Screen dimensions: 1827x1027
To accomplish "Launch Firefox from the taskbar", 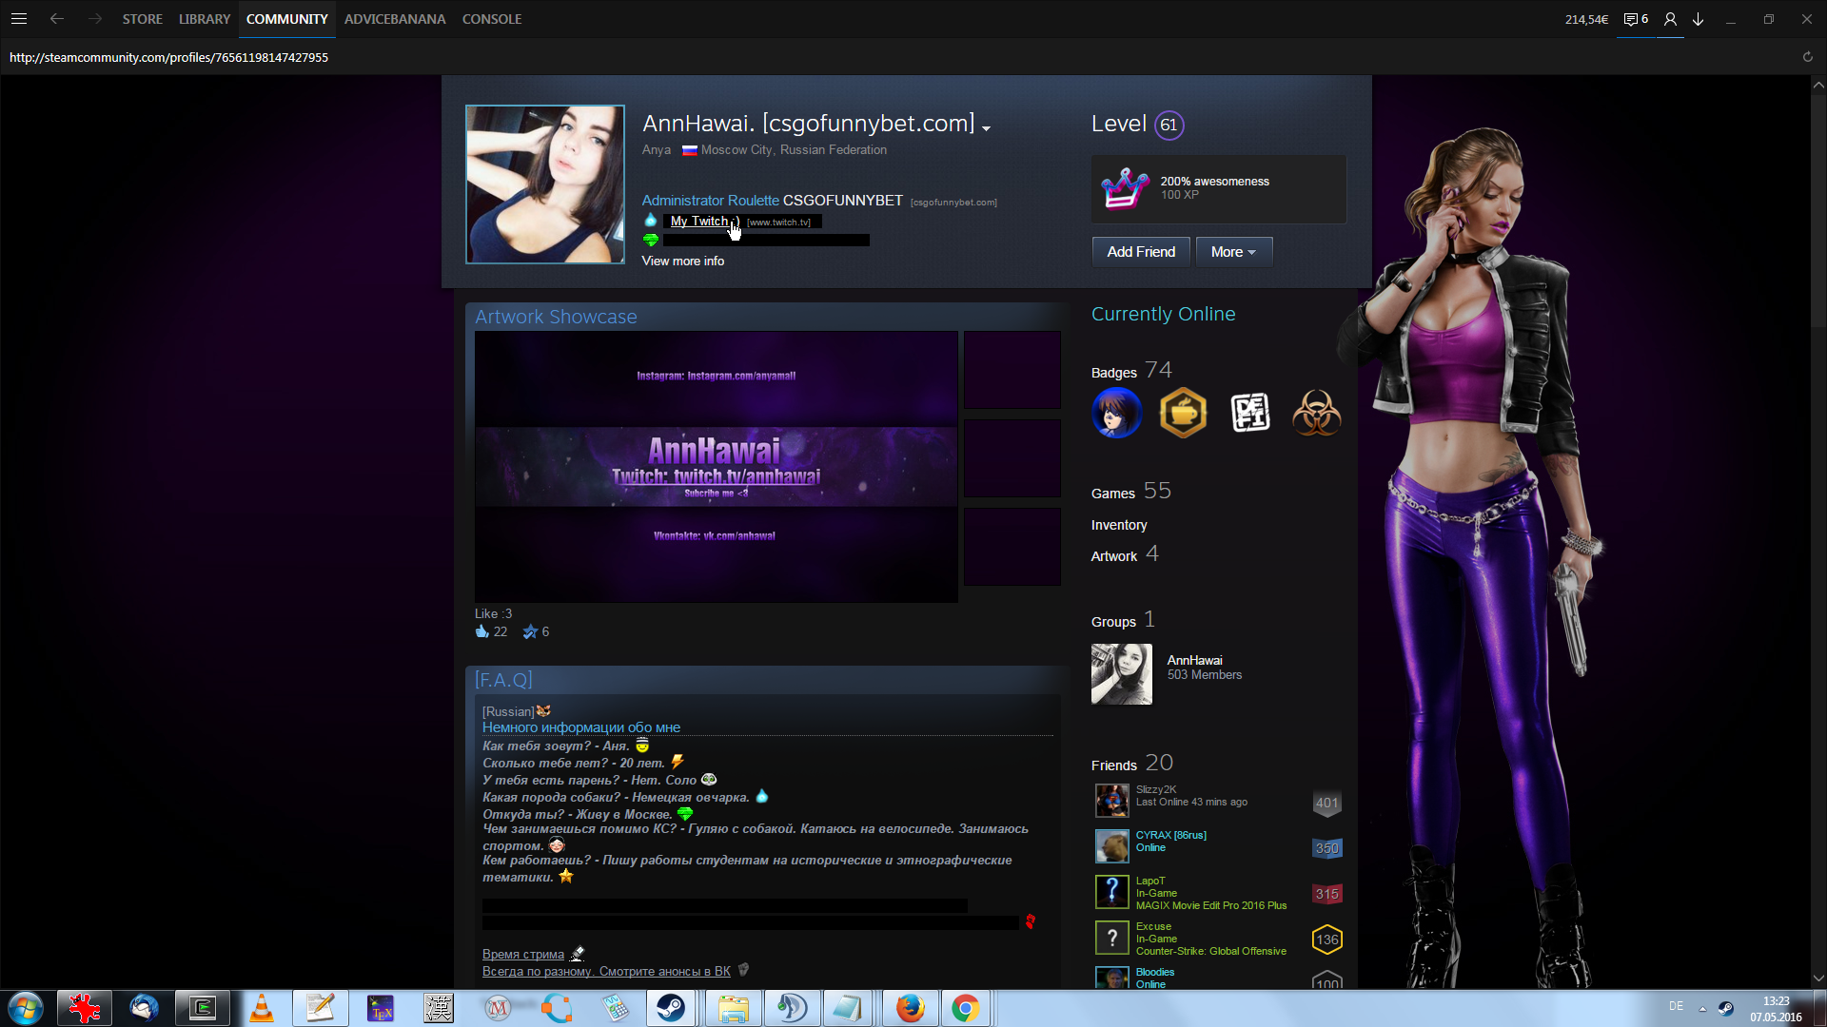I will 910,1008.
